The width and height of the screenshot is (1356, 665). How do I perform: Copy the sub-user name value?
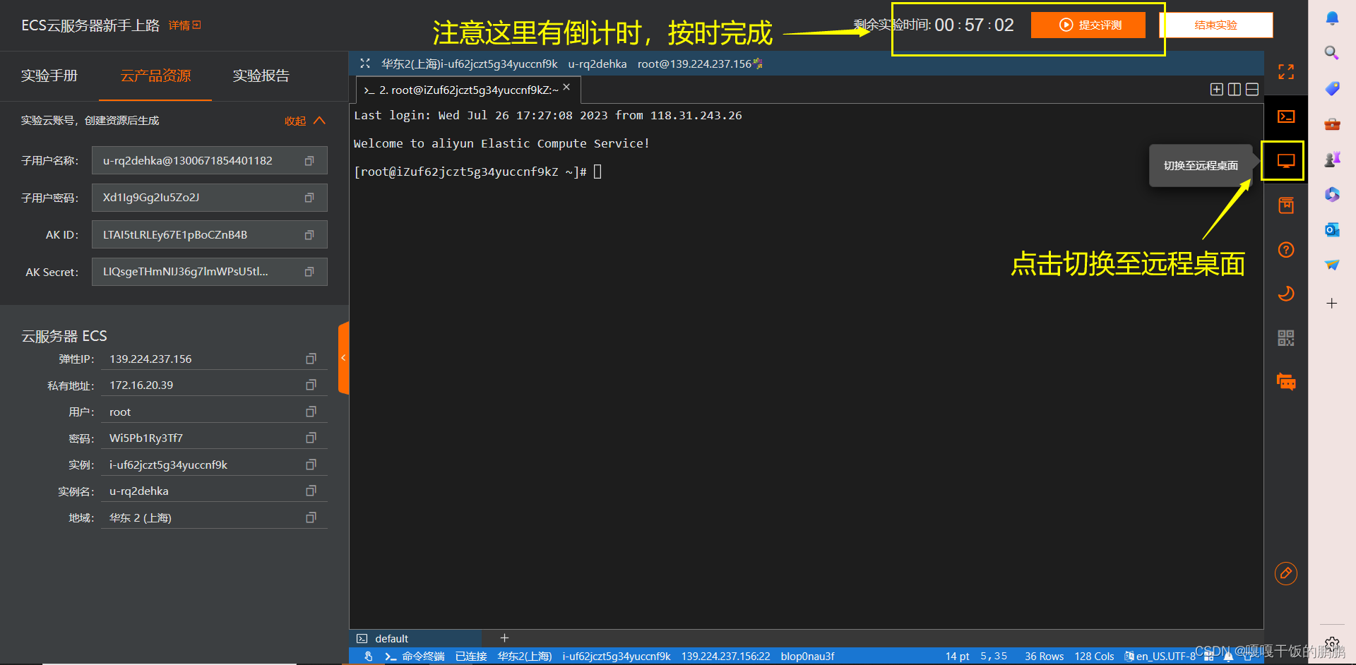point(309,161)
